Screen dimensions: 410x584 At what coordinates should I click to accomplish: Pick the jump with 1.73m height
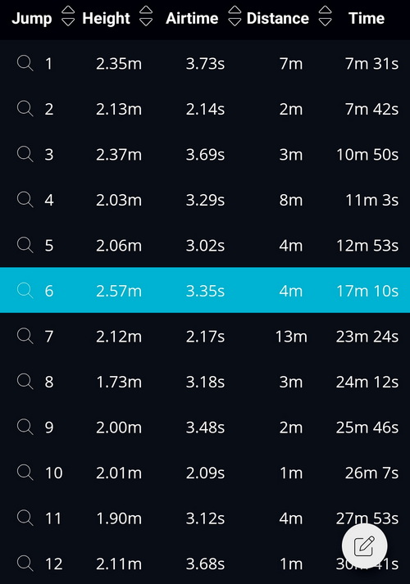click(x=205, y=382)
